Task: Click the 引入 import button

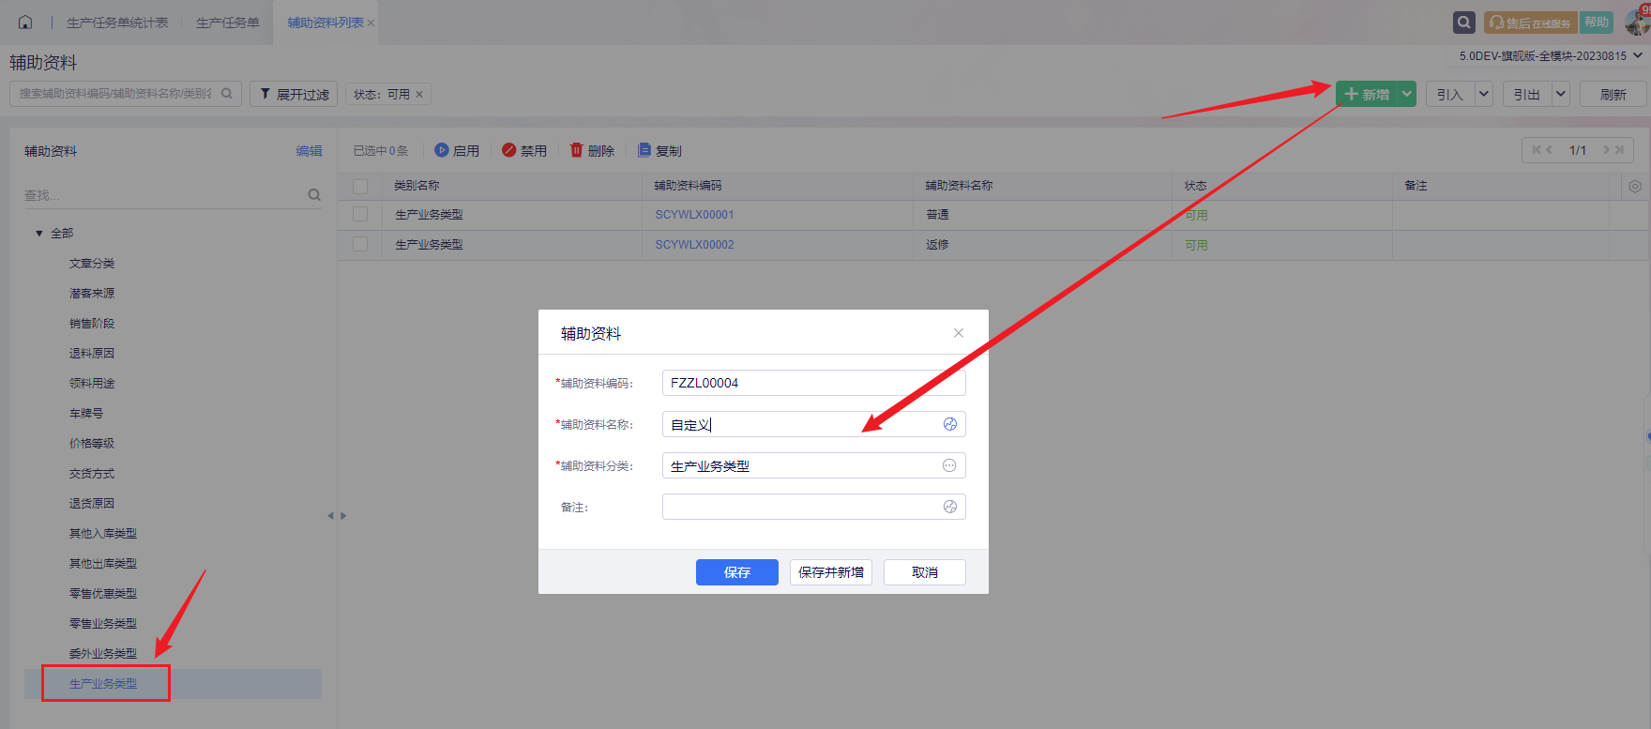Action: [1450, 94]
